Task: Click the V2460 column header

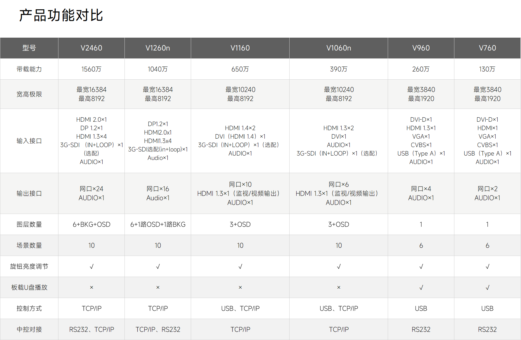Action: click(x=91, y=48)
